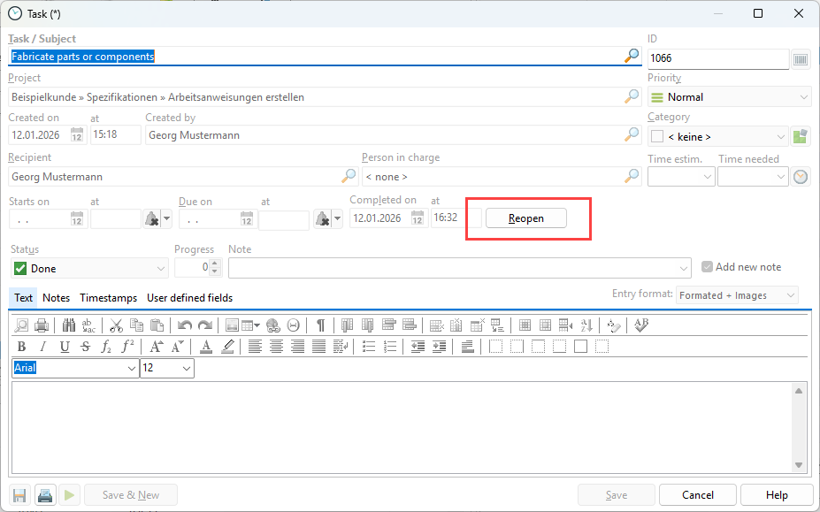Open the Priority dropdown showing Normal
This screenshot has height=512, width=820.
[x=730, y=97]
